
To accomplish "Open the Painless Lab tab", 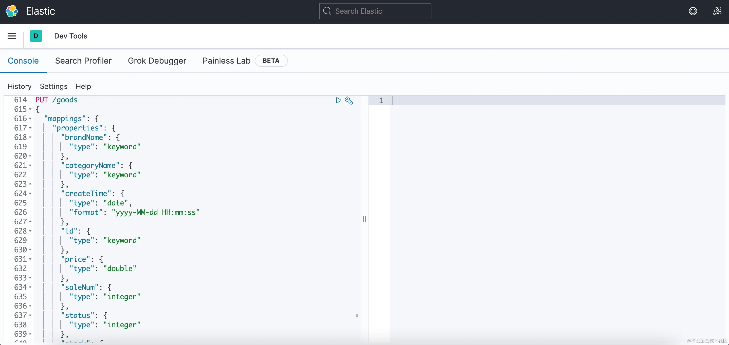I will (226, 61).
